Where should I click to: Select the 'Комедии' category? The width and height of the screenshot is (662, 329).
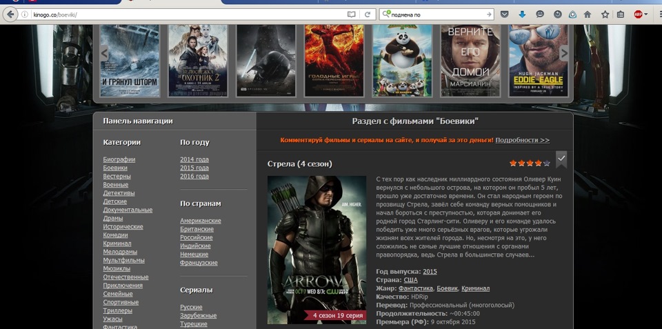[115, 235]
